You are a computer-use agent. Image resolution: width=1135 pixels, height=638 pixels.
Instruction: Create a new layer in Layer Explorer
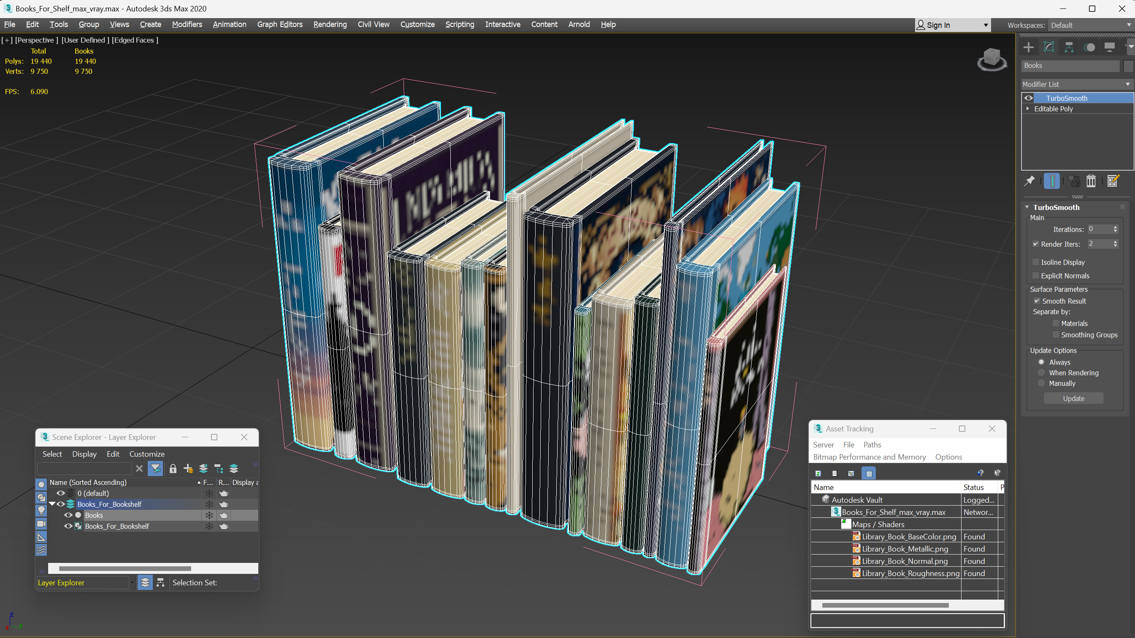[x=188, y=468]
